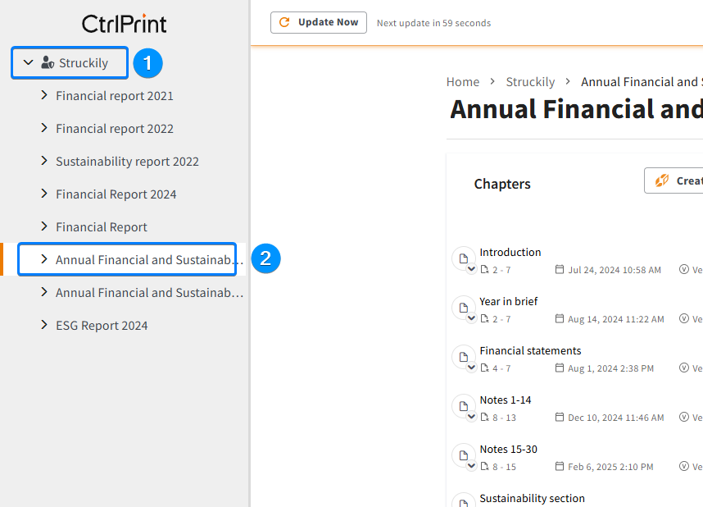Click the Introduction chapter document icon
The image size is (703, 507).
[463, 258]
